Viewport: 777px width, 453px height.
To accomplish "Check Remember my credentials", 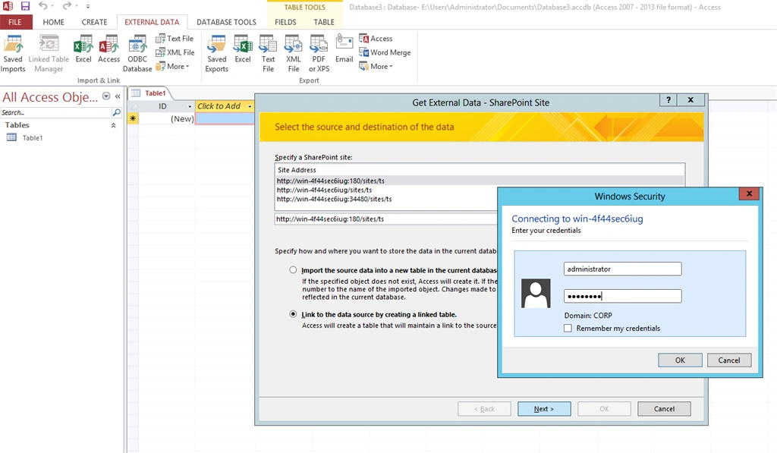I will click(x=568, y=328).
